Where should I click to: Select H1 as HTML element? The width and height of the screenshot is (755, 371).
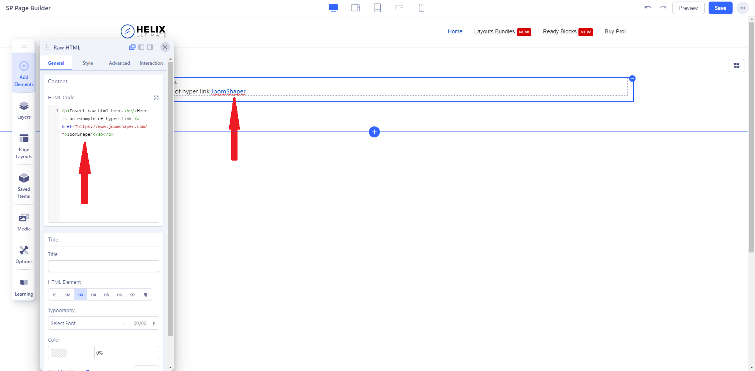(55, 294)
